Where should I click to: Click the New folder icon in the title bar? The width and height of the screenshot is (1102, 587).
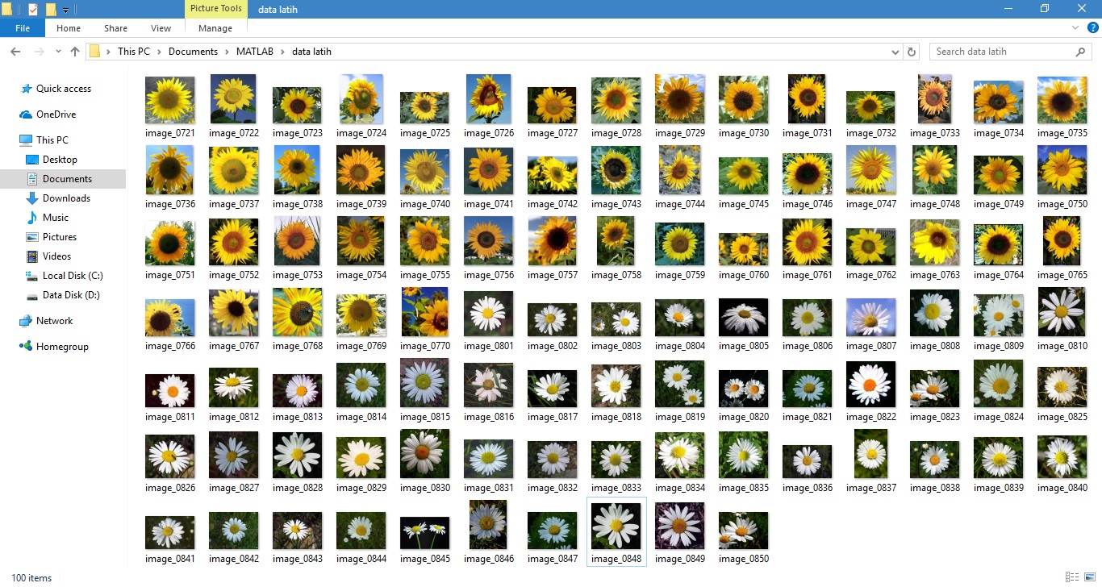pyautogui.click(x=51, y=10)
